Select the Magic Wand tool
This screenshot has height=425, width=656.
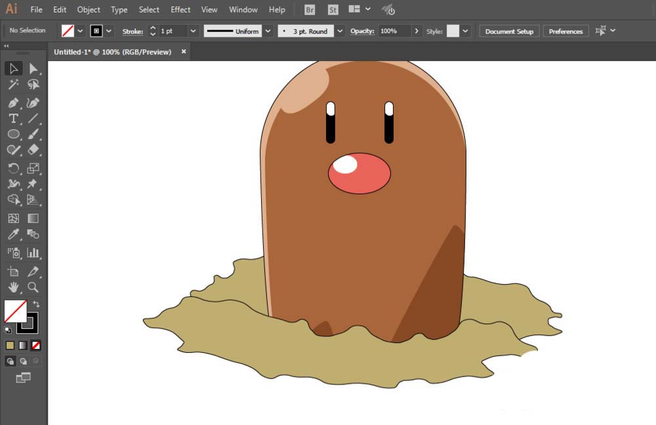pos(13,85)
